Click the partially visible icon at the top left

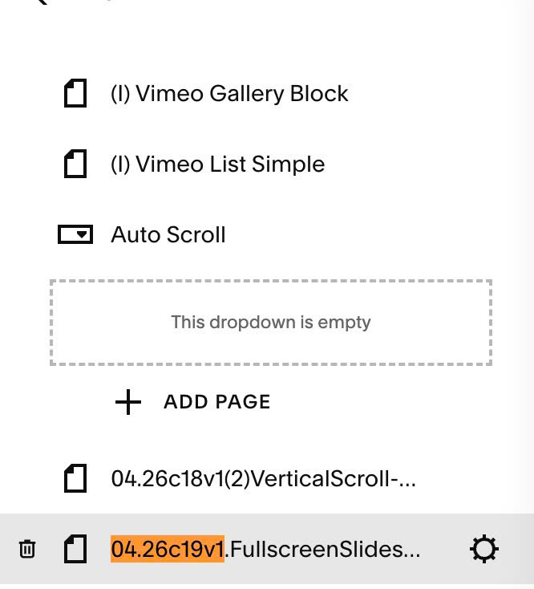[x=42, y=2]
